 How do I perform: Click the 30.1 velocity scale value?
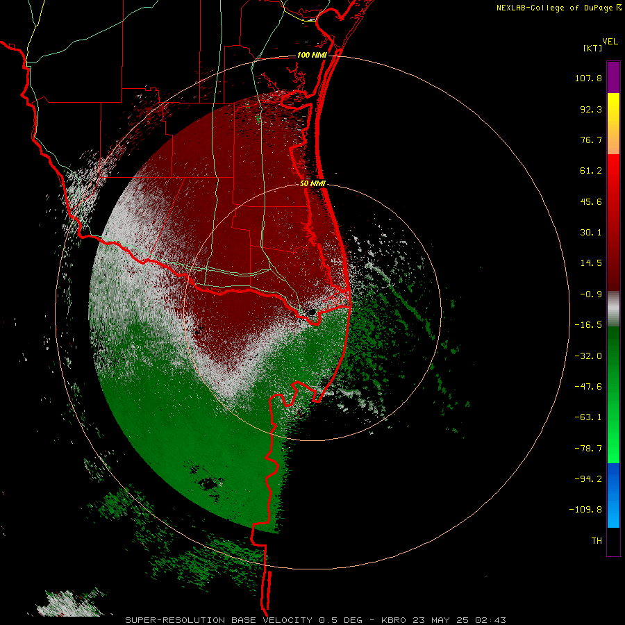coord(591,233)
